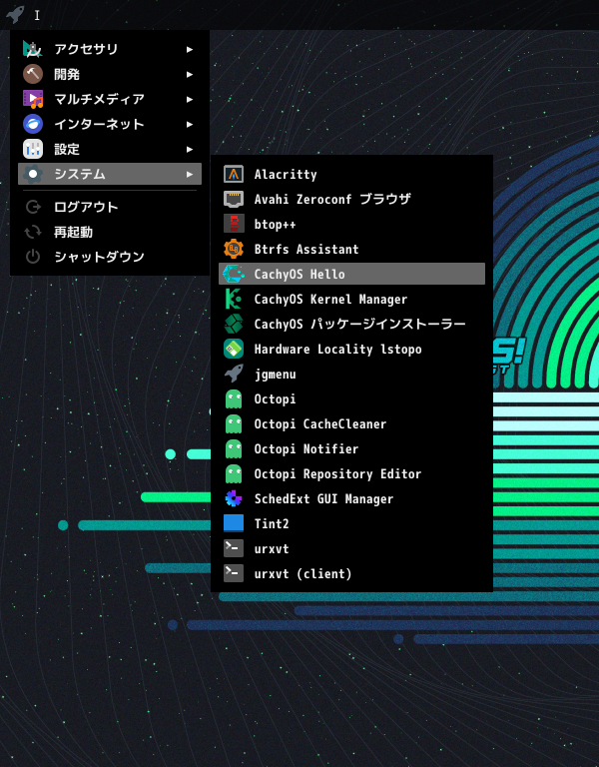Click the ghost icon beside Octopi
The width and height of the screenshot is (599, 767).
234,398
